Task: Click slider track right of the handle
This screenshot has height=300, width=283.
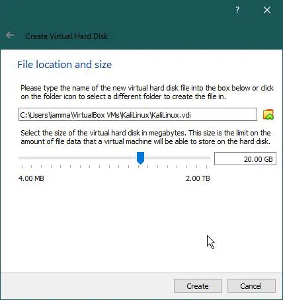Action: click(x=177, y=158)
